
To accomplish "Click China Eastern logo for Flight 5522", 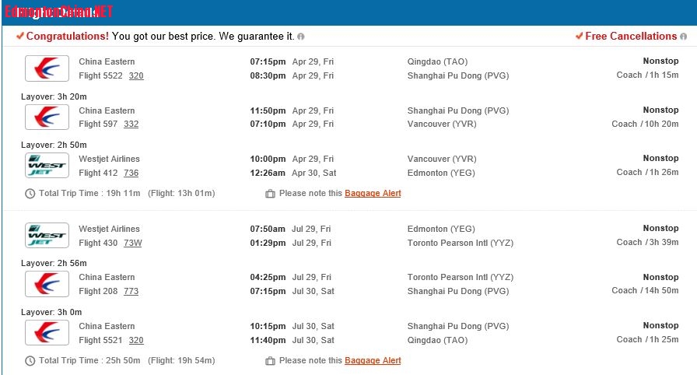I will [47, 68].
